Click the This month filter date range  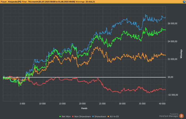click(52, 2)
